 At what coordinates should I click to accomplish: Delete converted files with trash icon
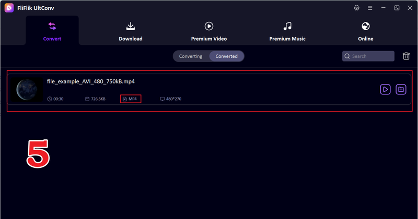[406, 56]
